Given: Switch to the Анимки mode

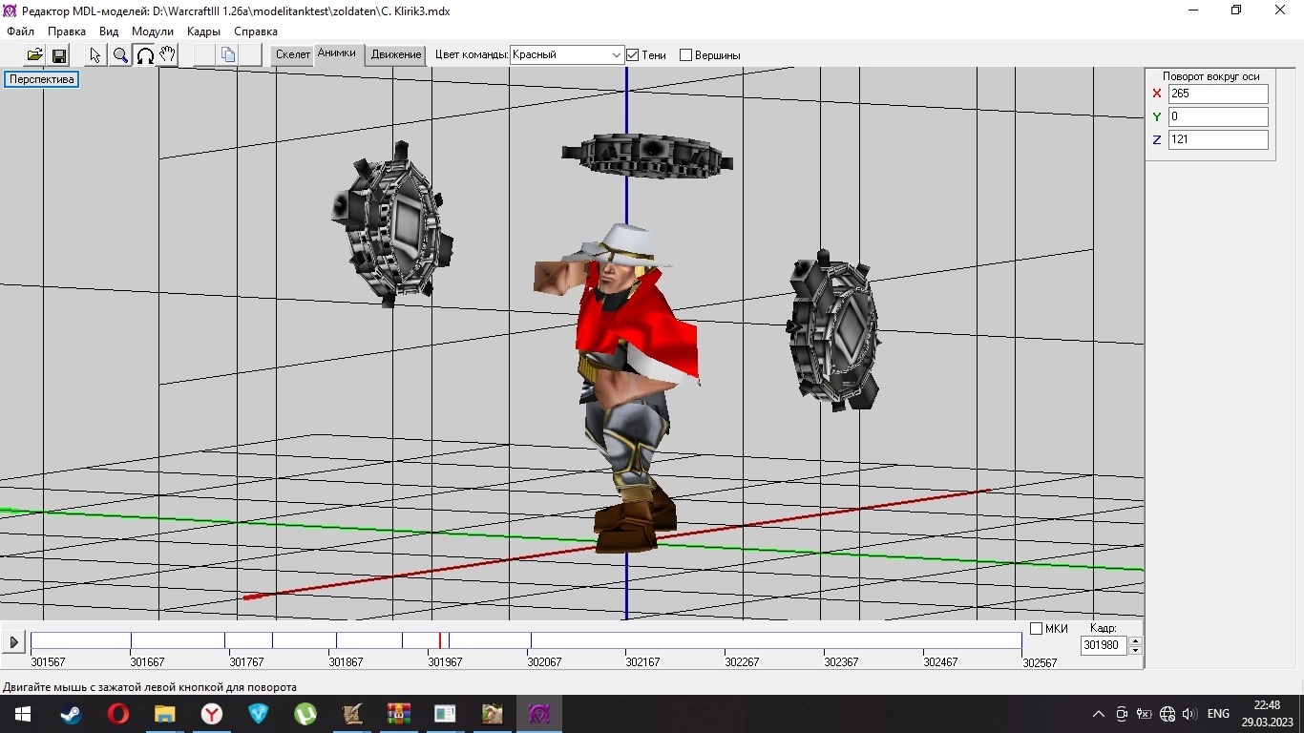Looking at the screenshot, I should click(x=337, y=54).
